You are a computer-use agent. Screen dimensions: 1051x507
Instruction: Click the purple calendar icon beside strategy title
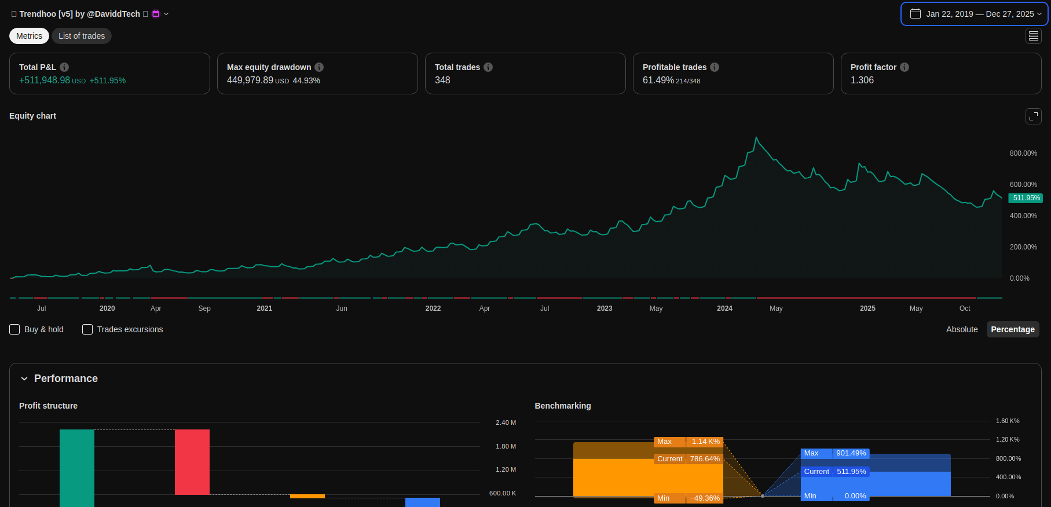tap(156, 14)
